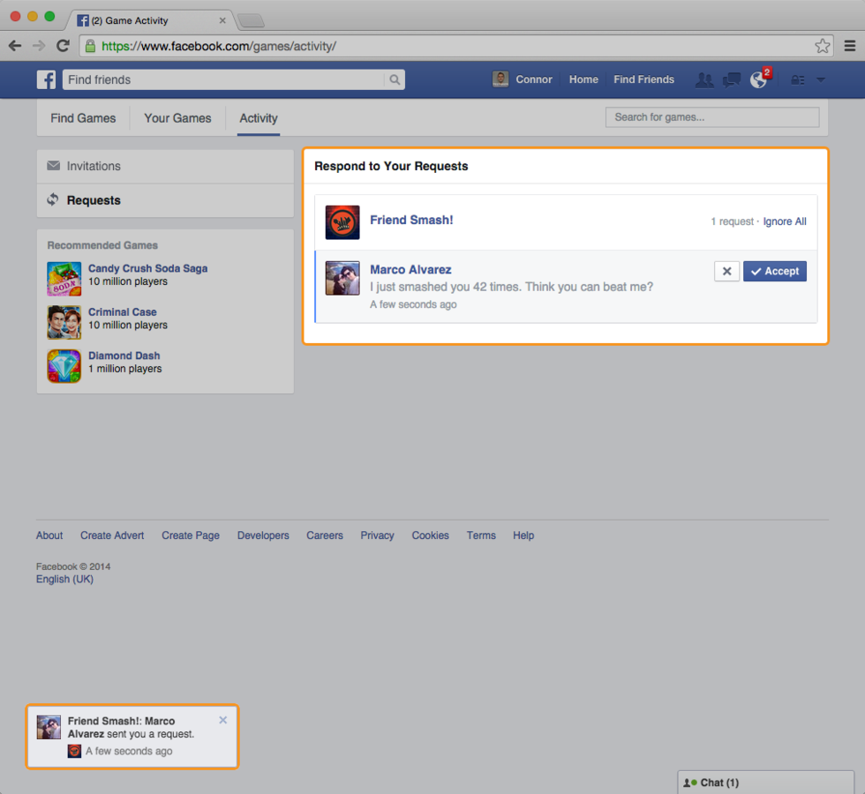
Task: Click Friend Smash! icon in notification popup
Action: tap(74, 751)
